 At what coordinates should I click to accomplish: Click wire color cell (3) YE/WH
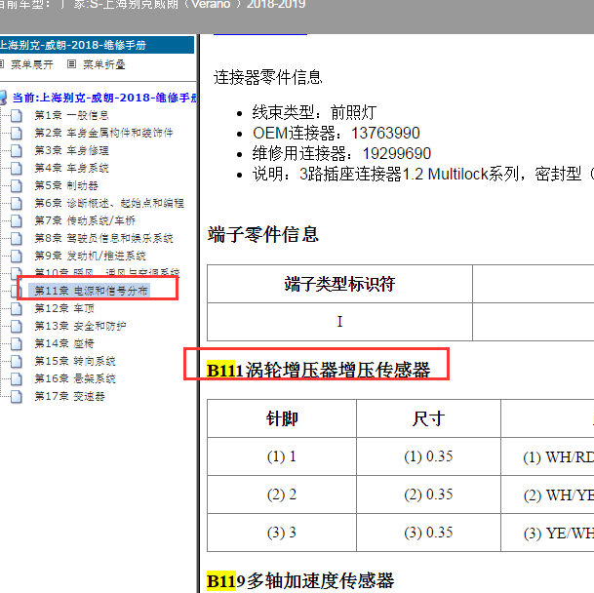point(548,533)
